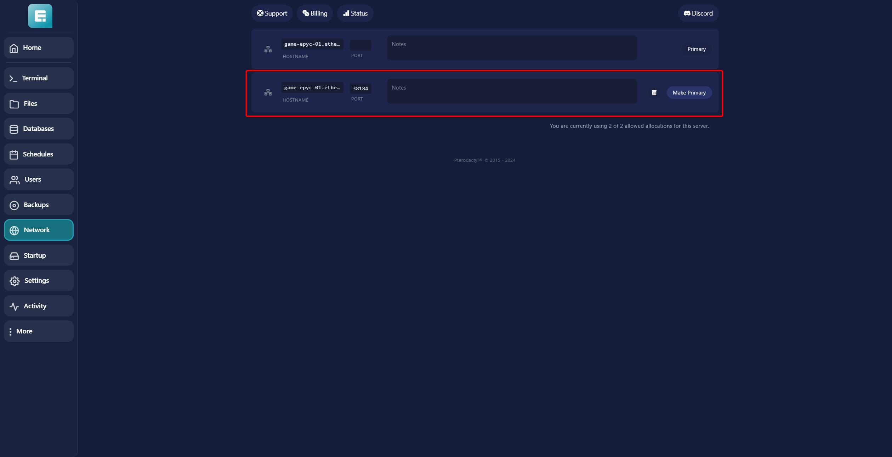The image size is (892, 457).
Task: Open the Files manager
Action: coord(39,104)
